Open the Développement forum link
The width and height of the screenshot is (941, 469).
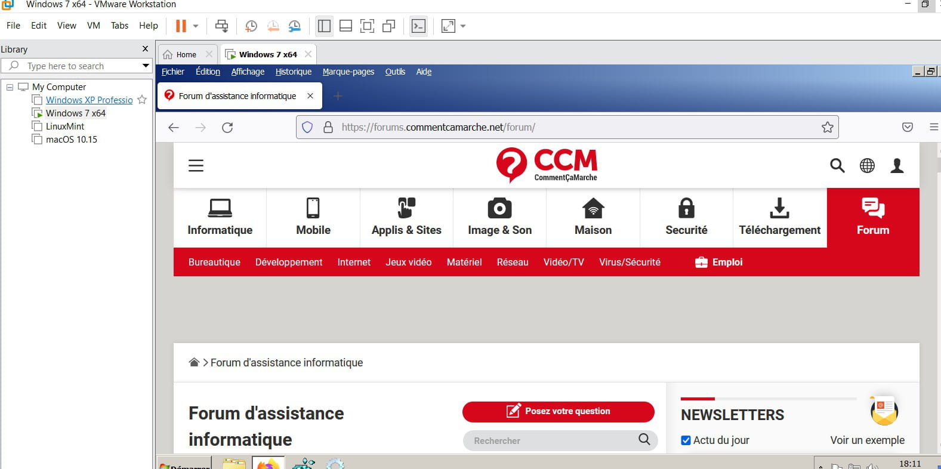[x=289, y=262]
